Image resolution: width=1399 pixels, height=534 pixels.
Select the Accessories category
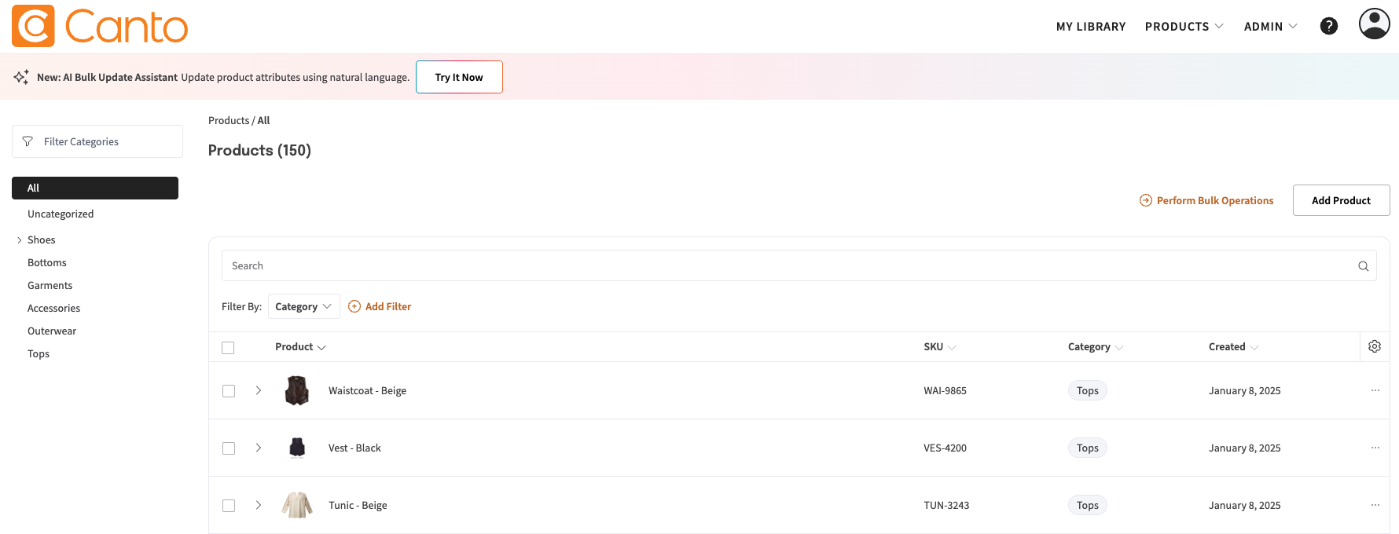(x=53, y=308)
